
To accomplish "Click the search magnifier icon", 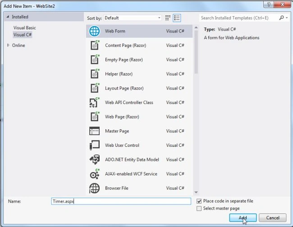I will 281,18.
